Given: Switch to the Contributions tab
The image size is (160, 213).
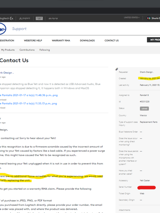Looking at the screenshot, I should click(x=27, y=50).
